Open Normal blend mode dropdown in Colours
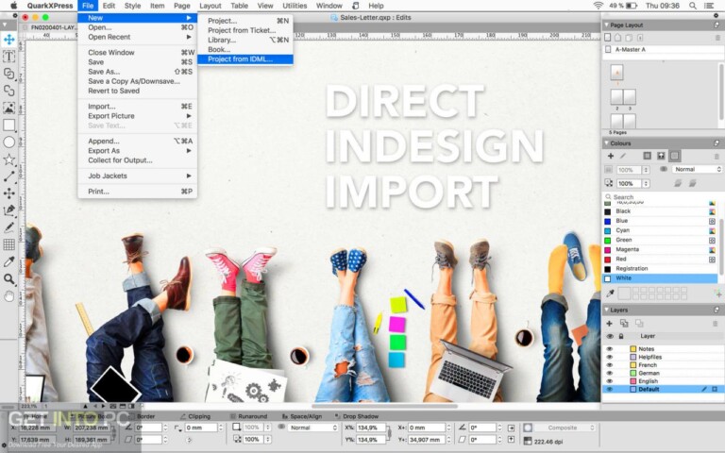This screenshot has width=725, height=453. pyautogui.click(x=697, y=170)
